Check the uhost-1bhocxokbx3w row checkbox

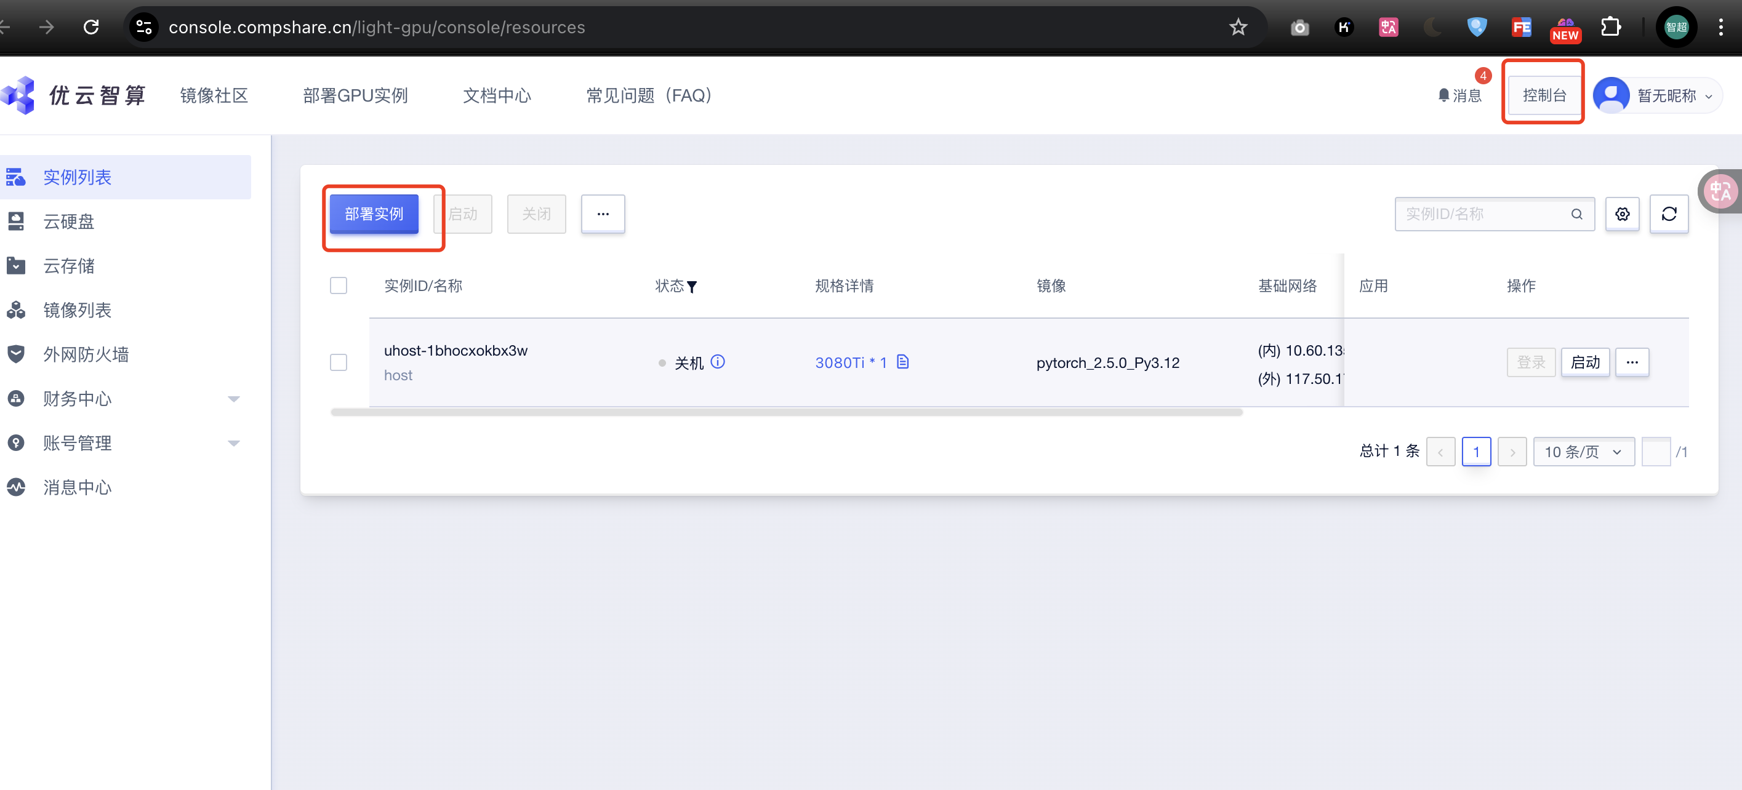(x=338, y=362)
